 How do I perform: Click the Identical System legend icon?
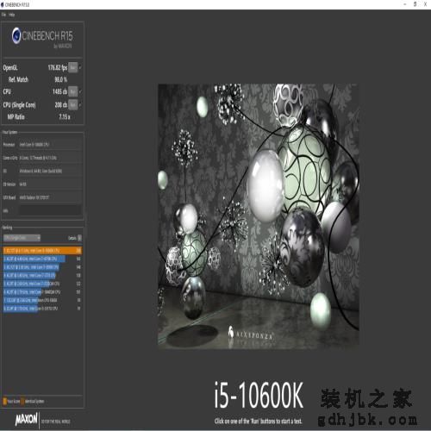coord(23,401)
